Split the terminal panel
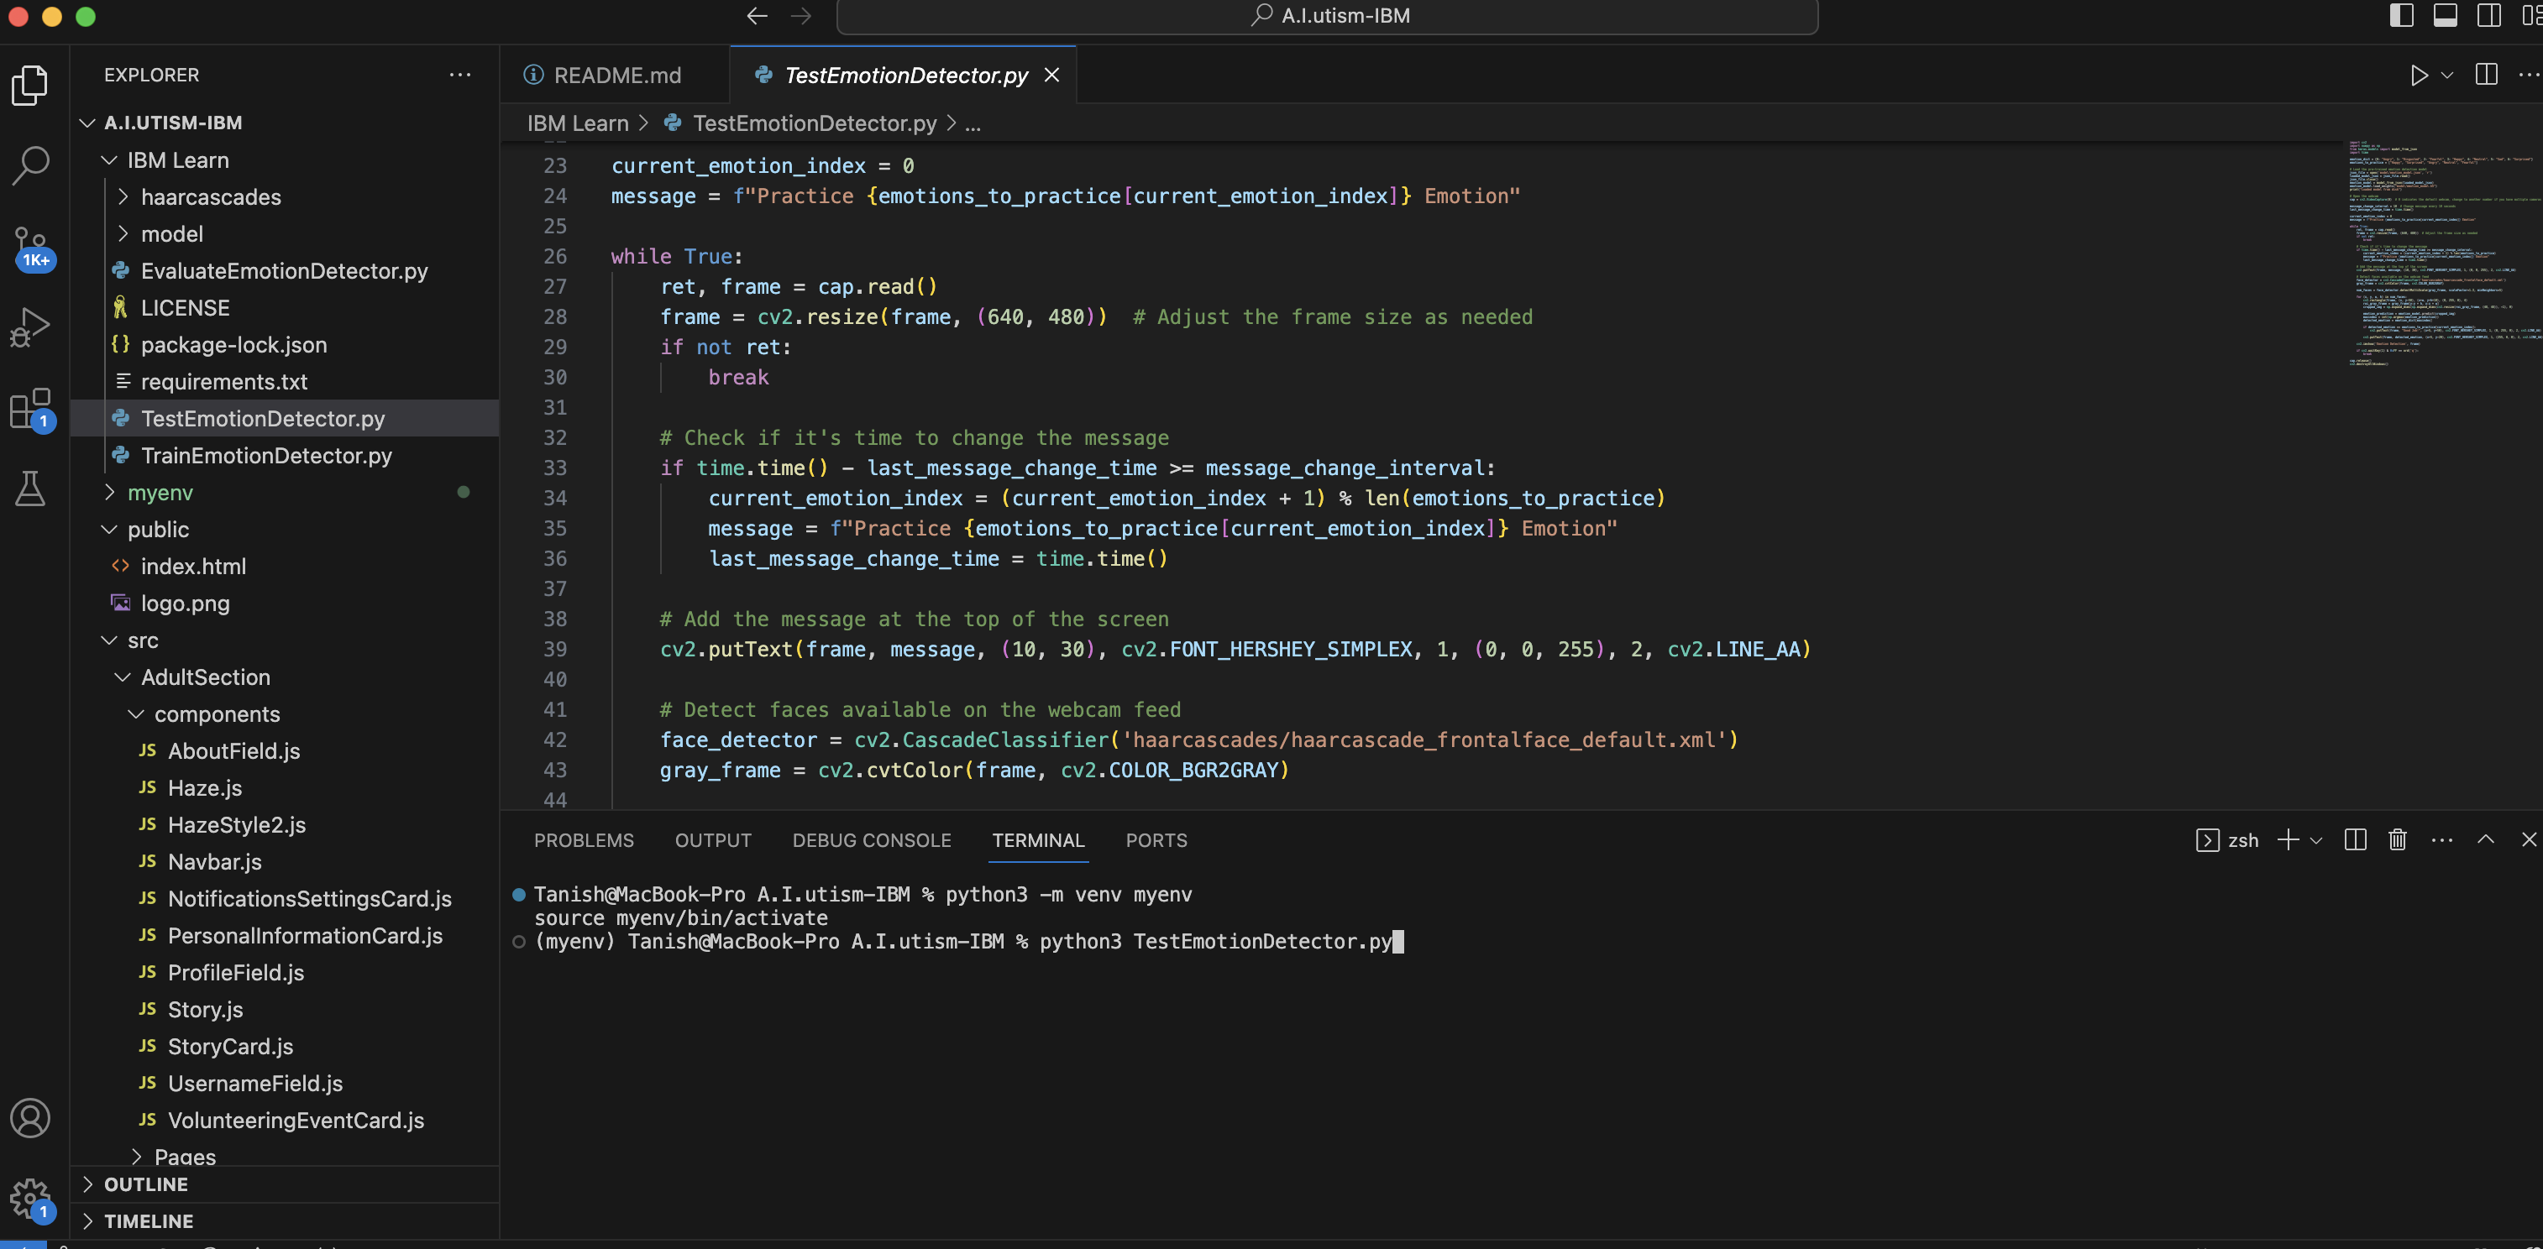The width and height of the screenshot is (2543, 1249). pyautogui.click(x=2354, y=839)
